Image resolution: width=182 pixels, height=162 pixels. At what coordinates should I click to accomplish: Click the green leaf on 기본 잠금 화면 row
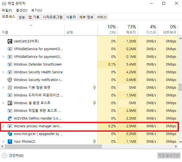tap(95, 88)
